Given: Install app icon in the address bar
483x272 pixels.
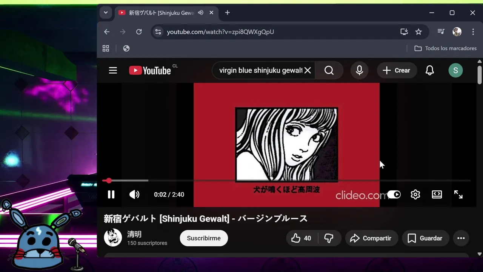Looking at the screenshot, I should 404,32.
